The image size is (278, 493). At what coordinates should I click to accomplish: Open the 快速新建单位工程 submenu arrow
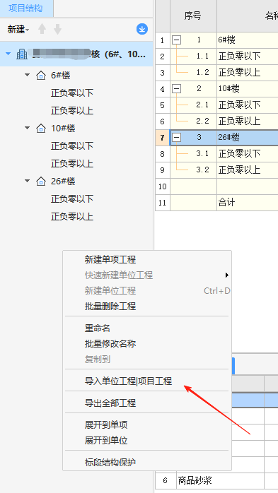click(x=226, y=275)
